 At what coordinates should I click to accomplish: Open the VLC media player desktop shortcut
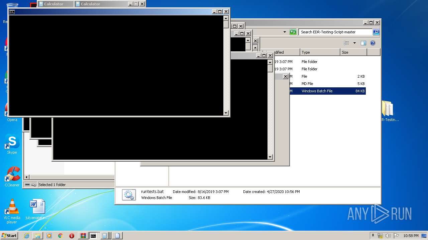click(x=12, y=211)
